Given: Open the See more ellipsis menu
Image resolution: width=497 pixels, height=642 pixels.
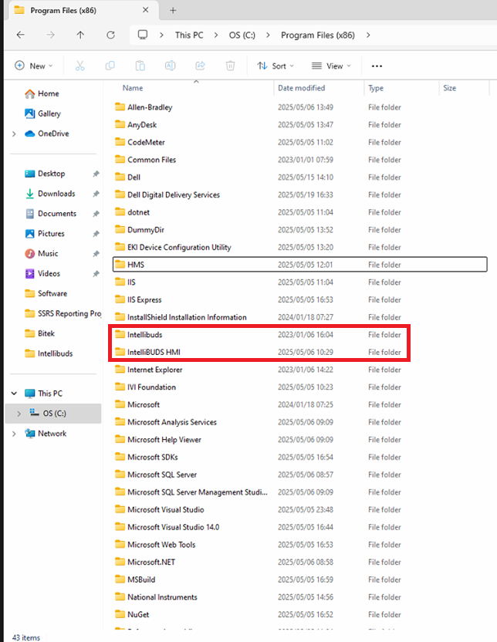Looking at the screenshot, I should (x=377, y=66).
